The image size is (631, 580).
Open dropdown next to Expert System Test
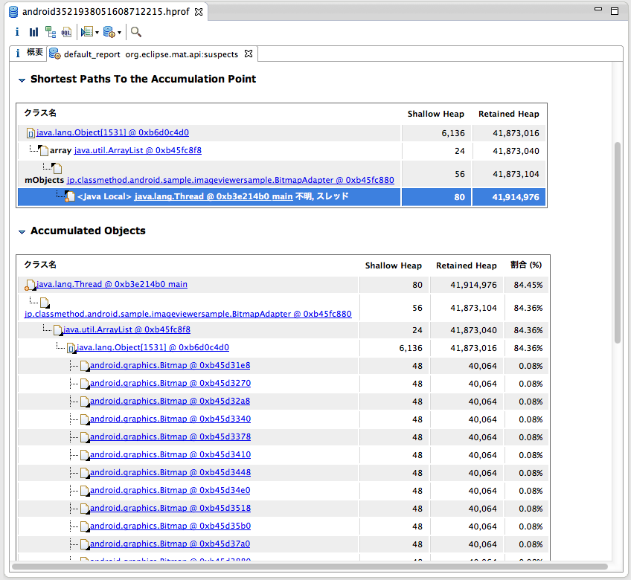(97, 32)
